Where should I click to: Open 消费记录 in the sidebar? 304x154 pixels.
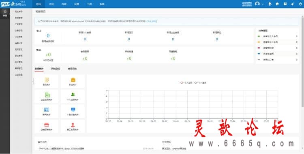point(19,43)
